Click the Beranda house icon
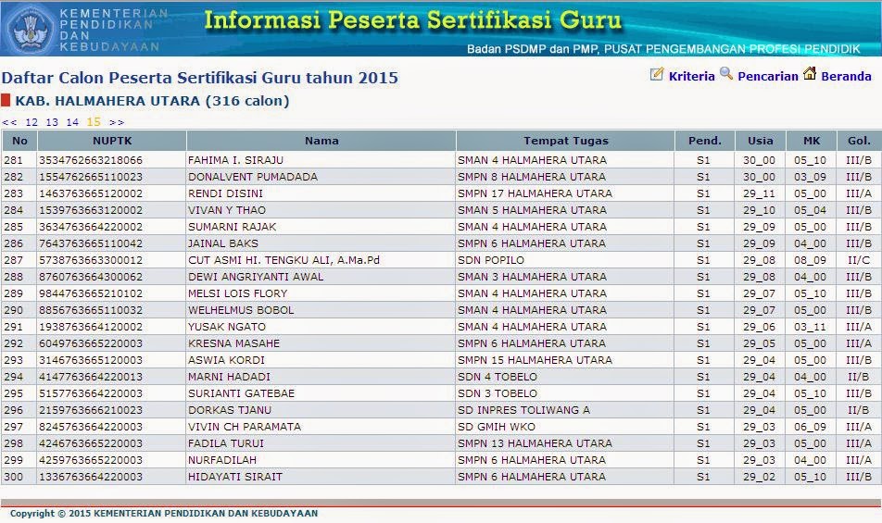The width and height of the screenshot is (882, 523). click(810, 73)
